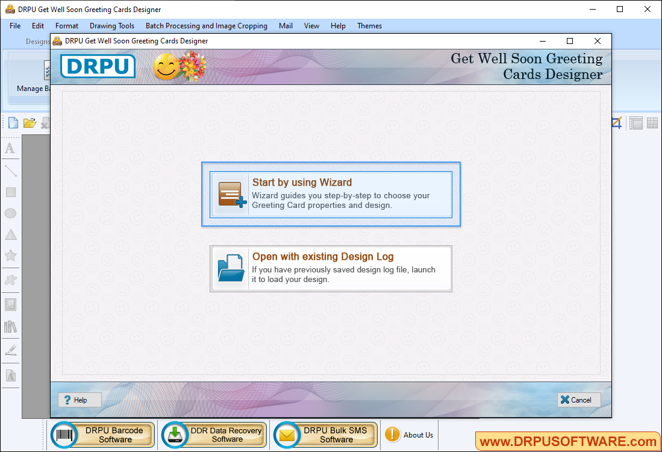Pick the Line drawing tool
The height and width of the screenshot is (452, 662).
[x=10, y=171]
